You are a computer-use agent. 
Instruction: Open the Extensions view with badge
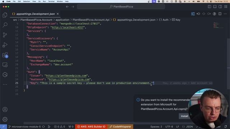tap(5, 55)
